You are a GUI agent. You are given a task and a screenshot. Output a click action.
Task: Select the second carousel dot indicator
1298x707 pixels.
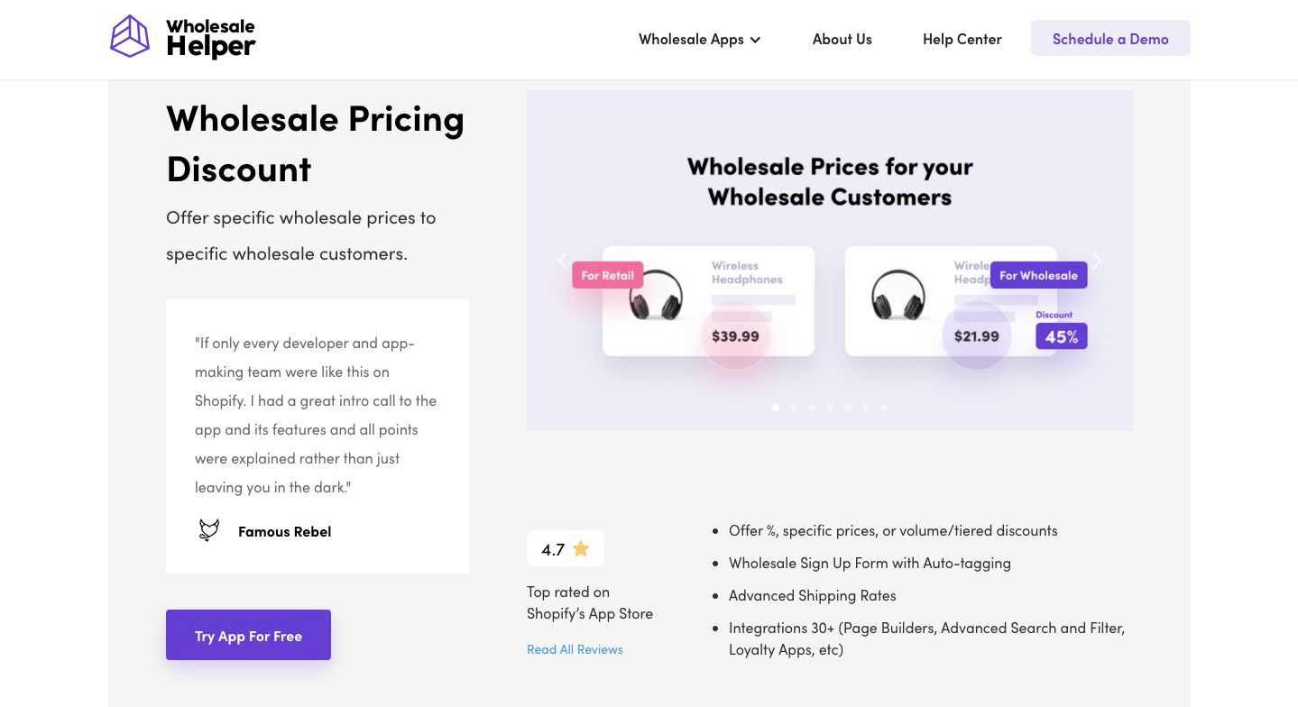tap(794, 408)
